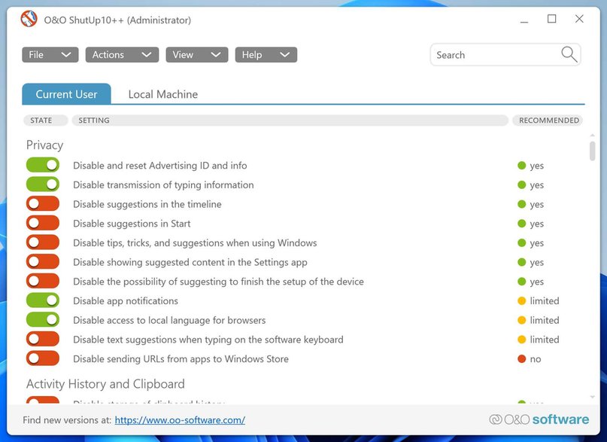
Task: Click the O&O software logo in footer
Action: click(x=539, y=419)
